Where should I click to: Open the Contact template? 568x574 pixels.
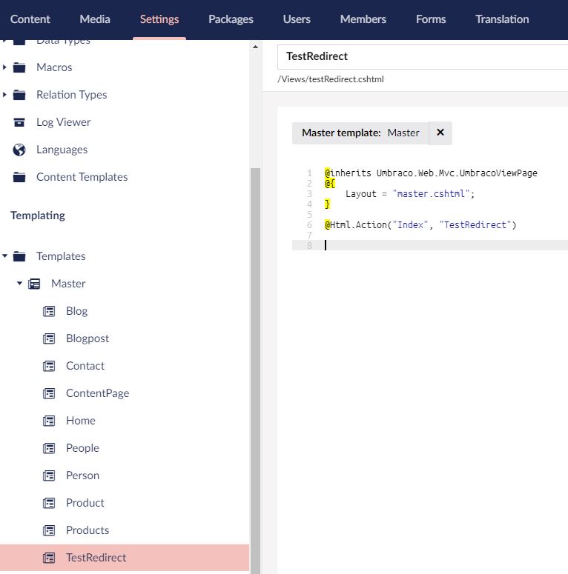[85, 366]
